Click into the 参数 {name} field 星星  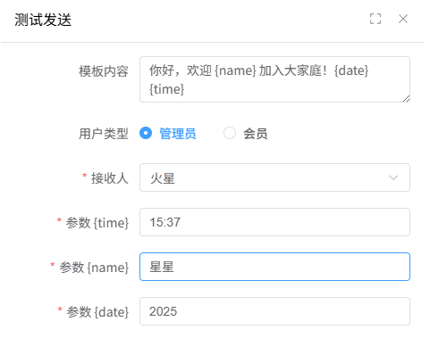coord(274,267)
